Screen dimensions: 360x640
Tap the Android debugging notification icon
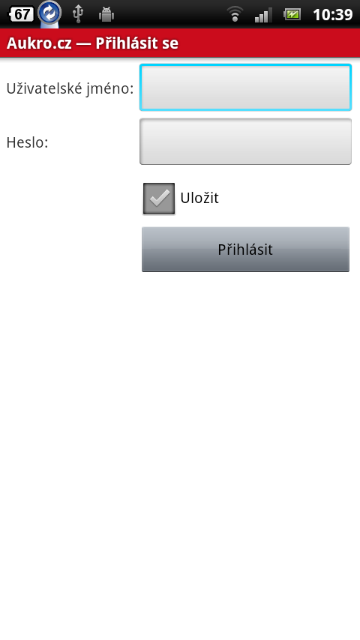click(106, 15)
